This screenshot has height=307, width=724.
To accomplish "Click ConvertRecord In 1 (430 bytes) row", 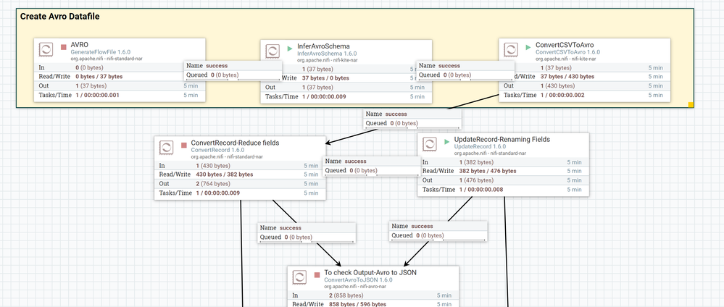I will coord(240,165).
